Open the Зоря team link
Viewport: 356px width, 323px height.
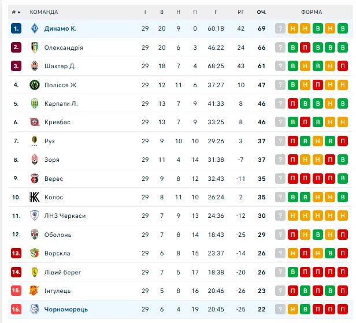click(52, 159)
